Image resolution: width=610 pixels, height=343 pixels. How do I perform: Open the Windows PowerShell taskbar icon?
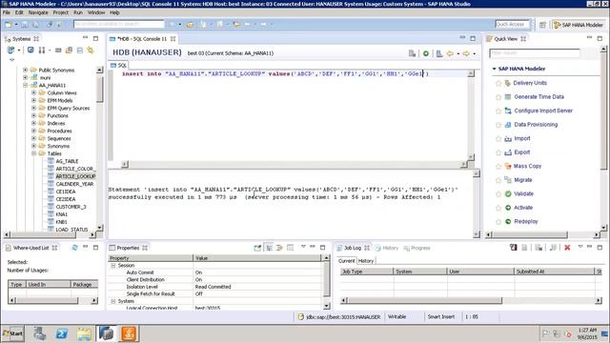pos(61,333)
